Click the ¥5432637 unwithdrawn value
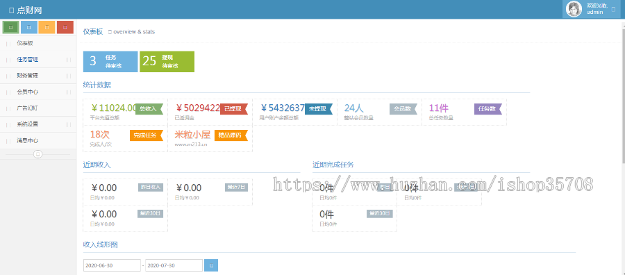625x275 pixels. point(283,108)
